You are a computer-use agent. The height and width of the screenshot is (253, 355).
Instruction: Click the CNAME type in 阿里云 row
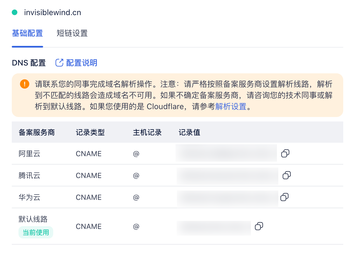(x=88, y=154)
